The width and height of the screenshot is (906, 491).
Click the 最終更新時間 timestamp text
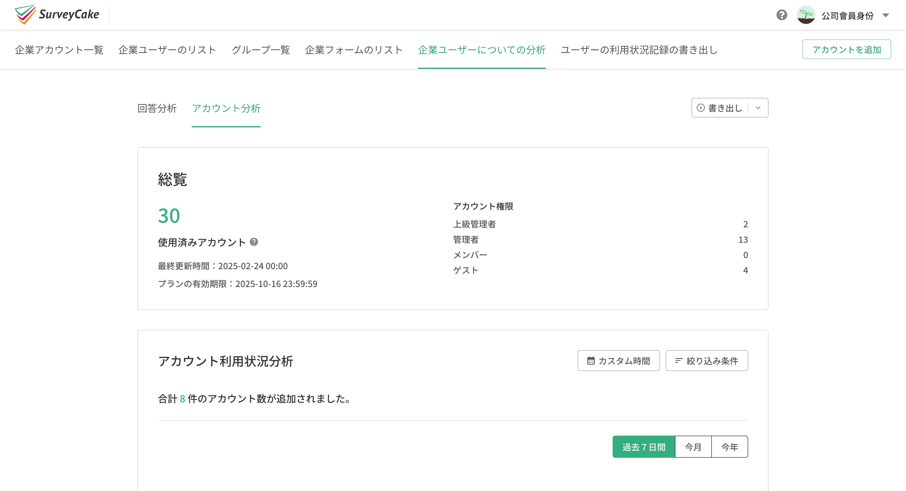(222, 266)
